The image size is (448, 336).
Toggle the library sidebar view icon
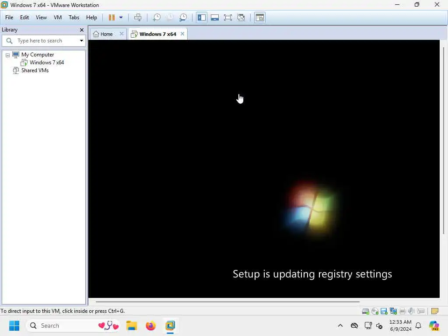[x=202, y=17]
